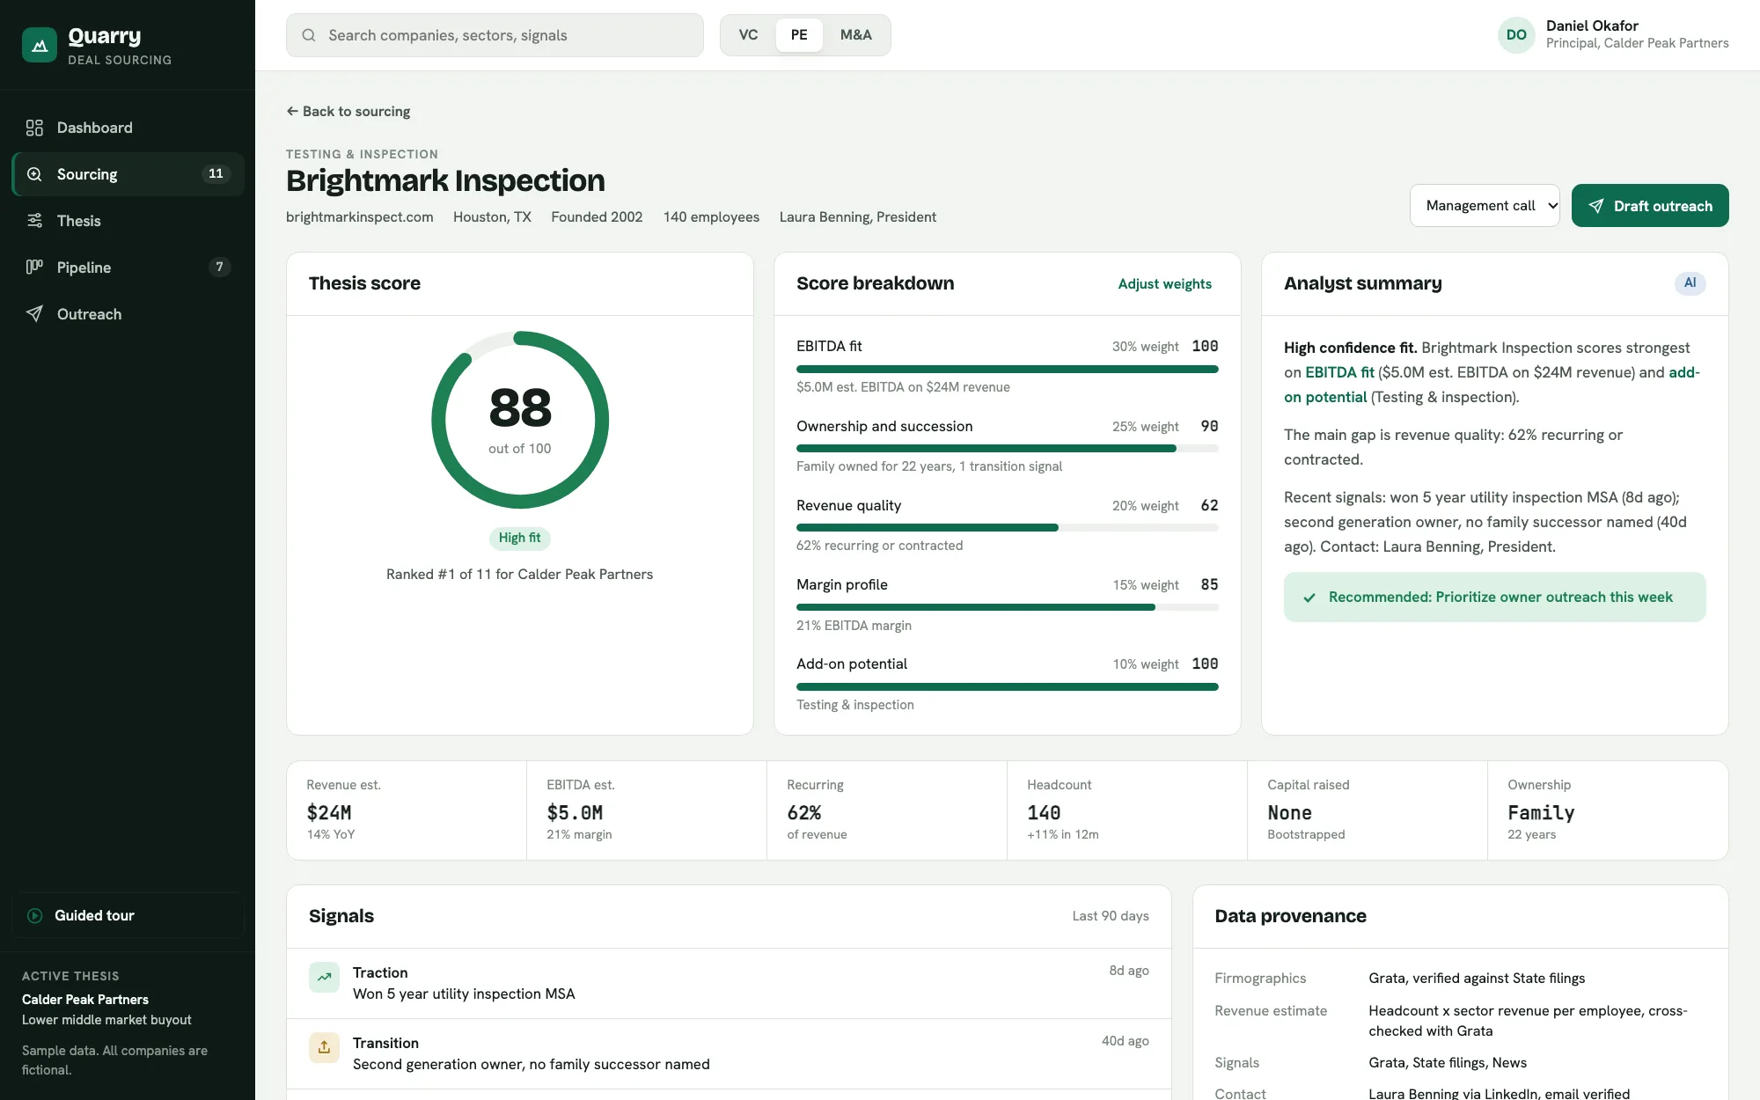
Task: Click the Sourcing magnifier icon
Action: (x=34, y=174)
